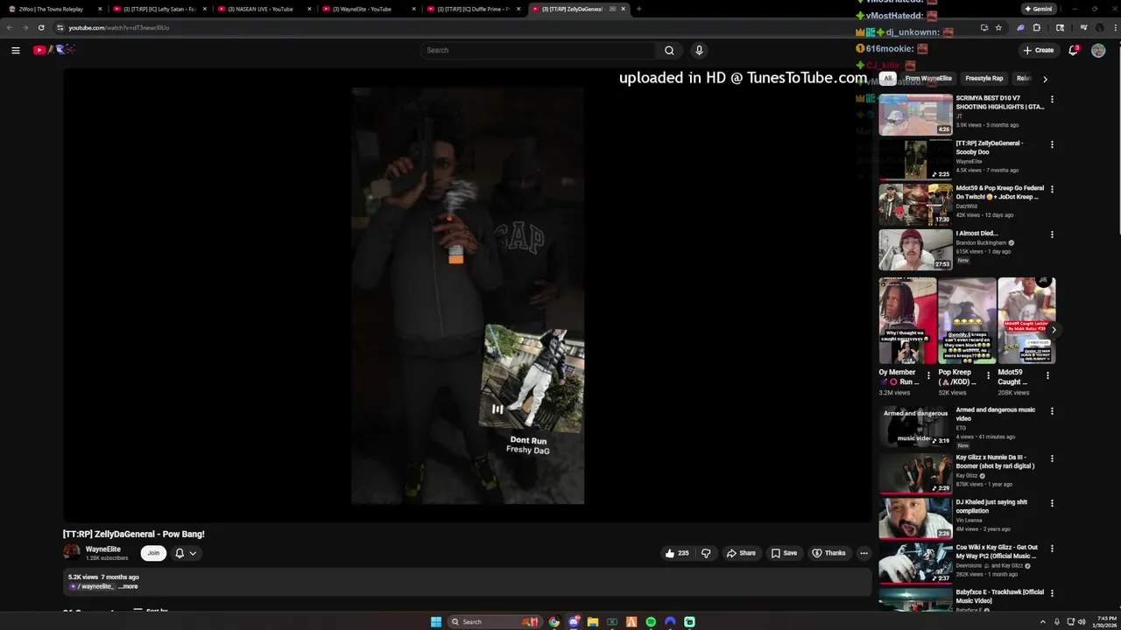1121x630 pixels.
Task: Show hidden system tray icons chevron
Action: [x=1043, y=622]
